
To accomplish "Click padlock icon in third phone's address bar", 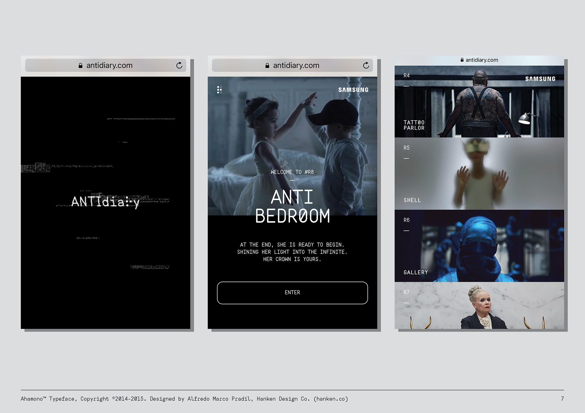I will click(462, 60).
